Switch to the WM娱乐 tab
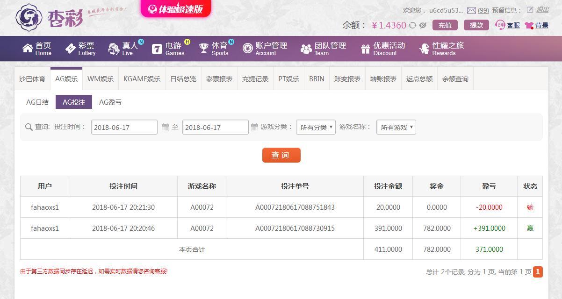562x299 pixels. [x=101, y=79]
